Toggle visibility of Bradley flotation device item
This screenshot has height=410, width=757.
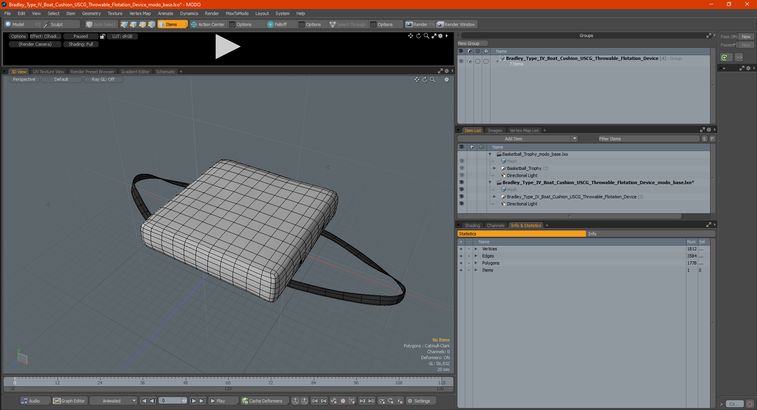(x=461, y=197)
